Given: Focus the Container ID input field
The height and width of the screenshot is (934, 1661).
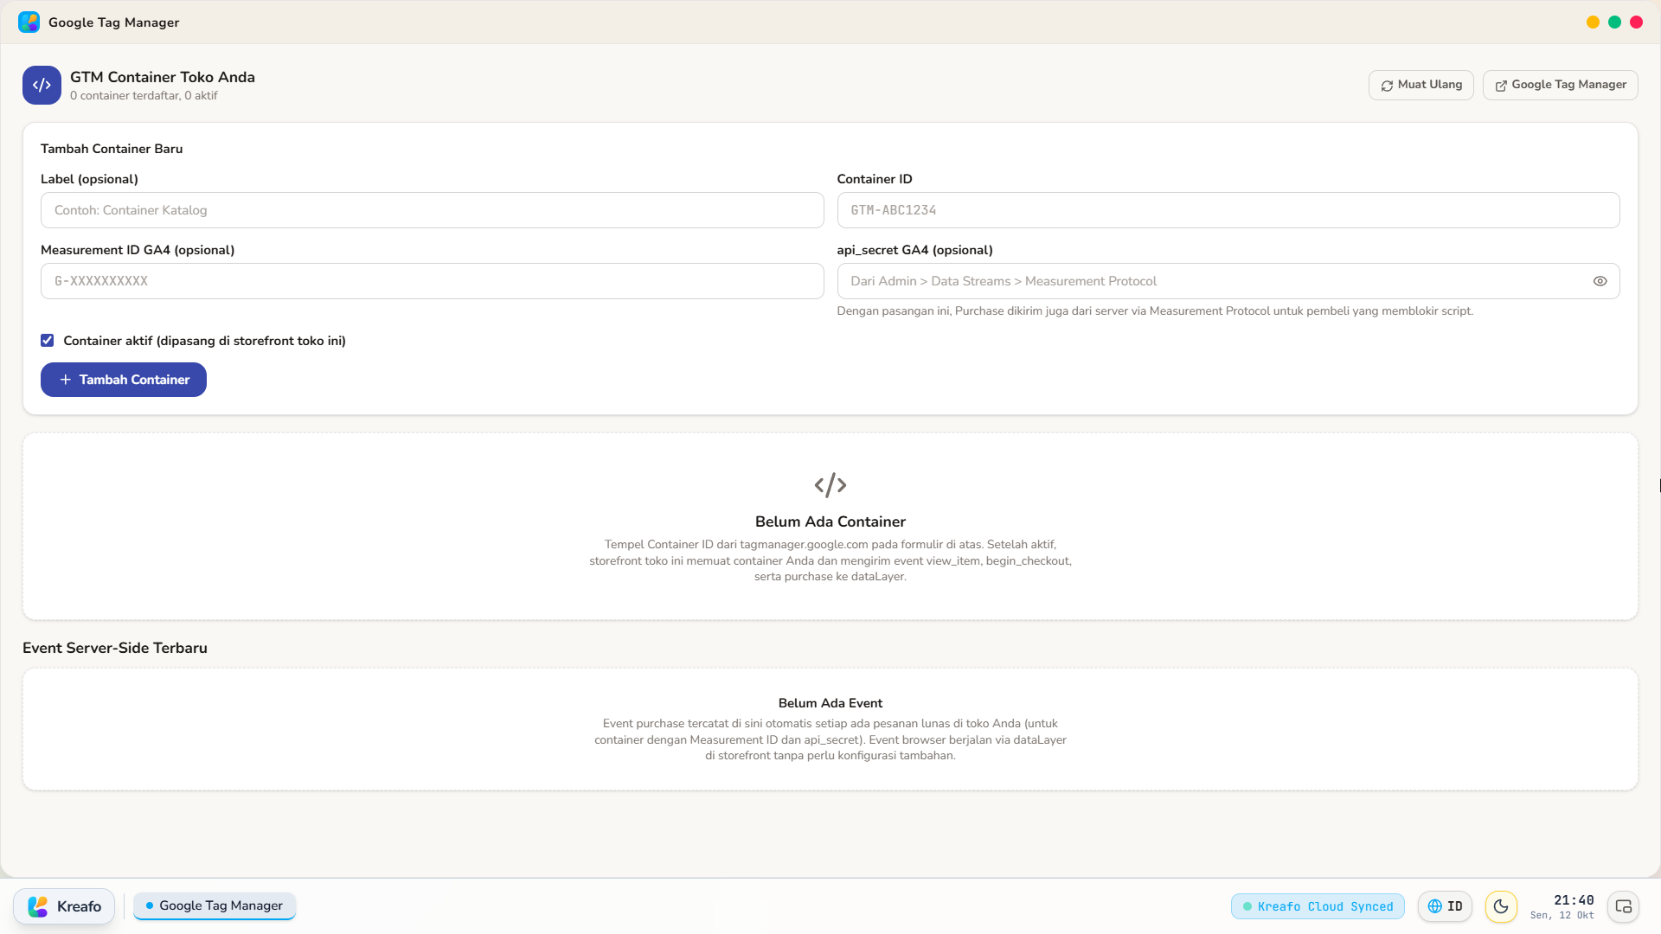Looking at the screenshot, I should pyautogui.click(x=1228, y=210).
